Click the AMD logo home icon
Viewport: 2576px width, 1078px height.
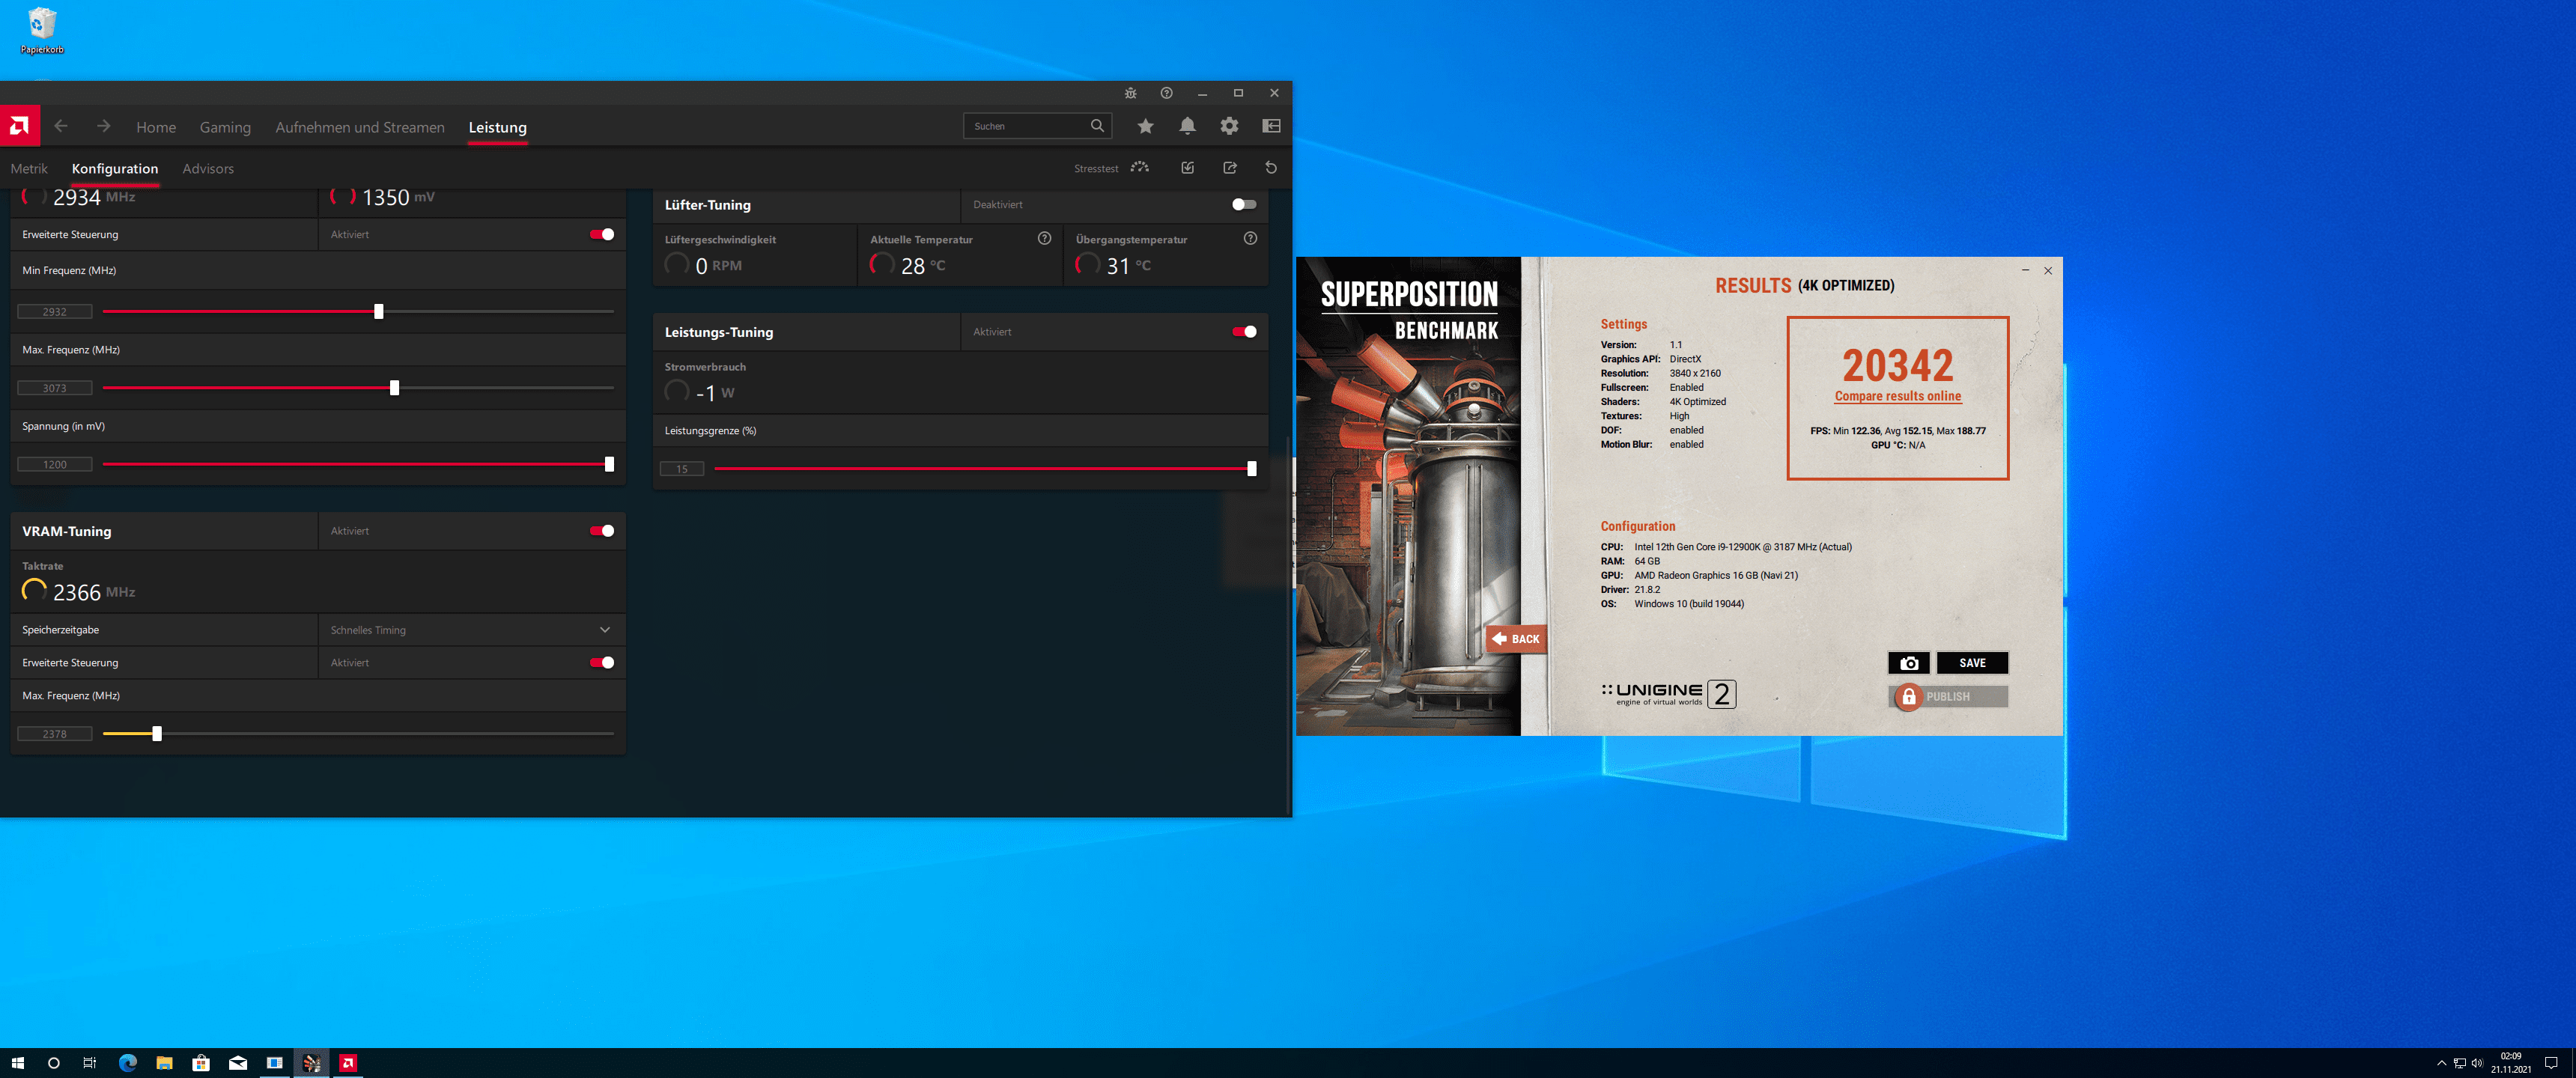(x=19, y=126)
